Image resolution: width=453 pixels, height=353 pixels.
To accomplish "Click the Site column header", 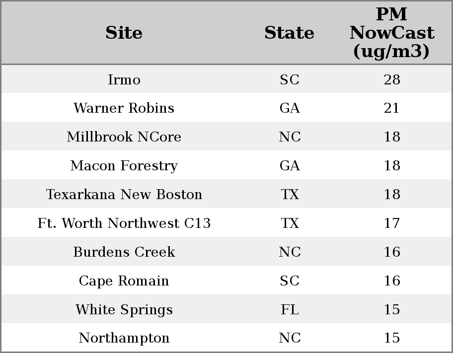I will 124,33.
